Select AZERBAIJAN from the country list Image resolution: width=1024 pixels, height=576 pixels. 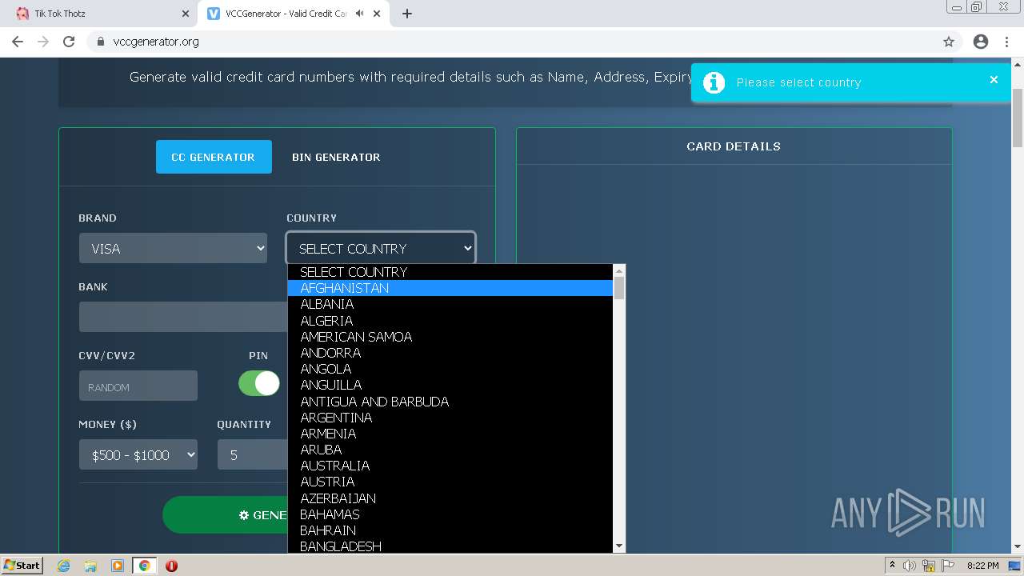click(450, 498)
